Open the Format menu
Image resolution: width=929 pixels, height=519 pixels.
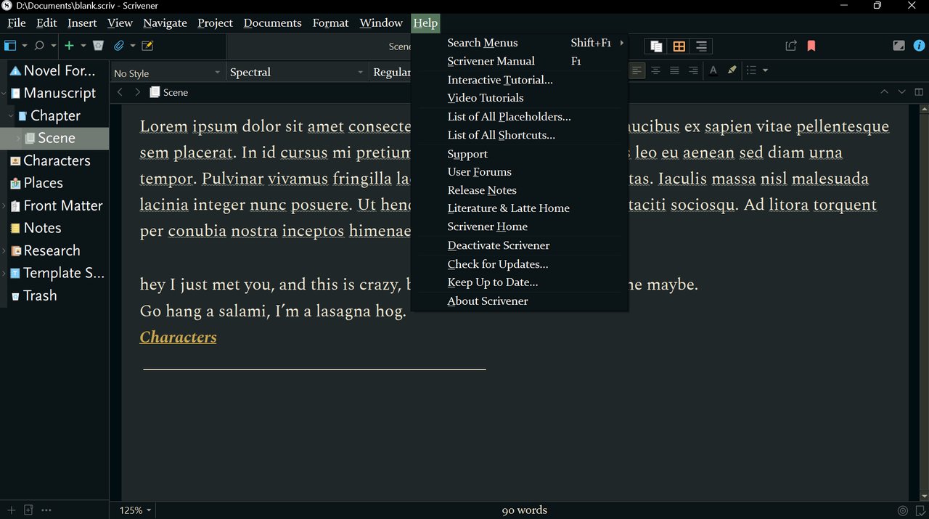[x=330, y=23]
